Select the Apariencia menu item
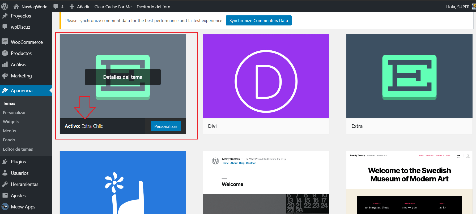The width and height of the screenshot is (476, 214). (26, 91)
